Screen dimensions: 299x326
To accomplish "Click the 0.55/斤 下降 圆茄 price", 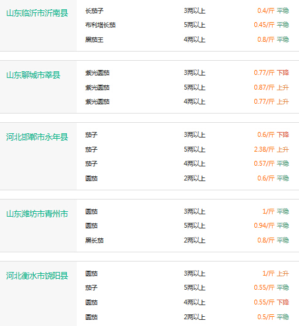I will click(x=271, y=302).
